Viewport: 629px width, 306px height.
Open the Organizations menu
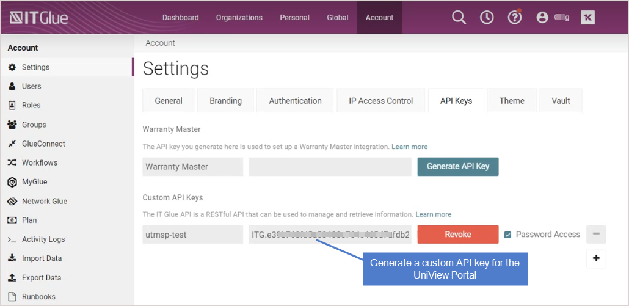[239, 18]
